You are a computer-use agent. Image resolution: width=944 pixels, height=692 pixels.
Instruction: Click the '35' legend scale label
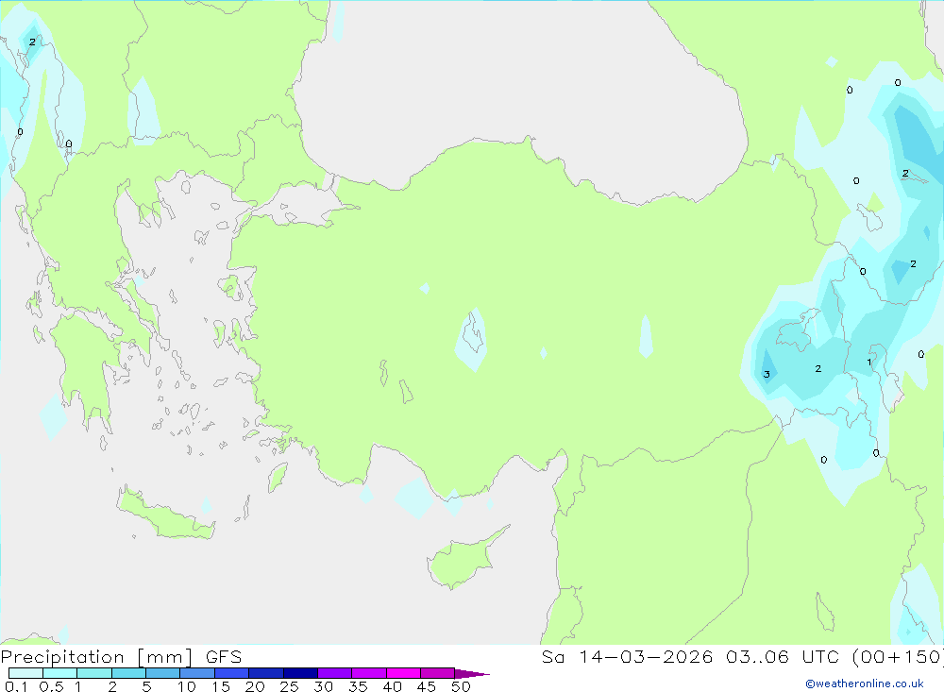coord(358,686)
